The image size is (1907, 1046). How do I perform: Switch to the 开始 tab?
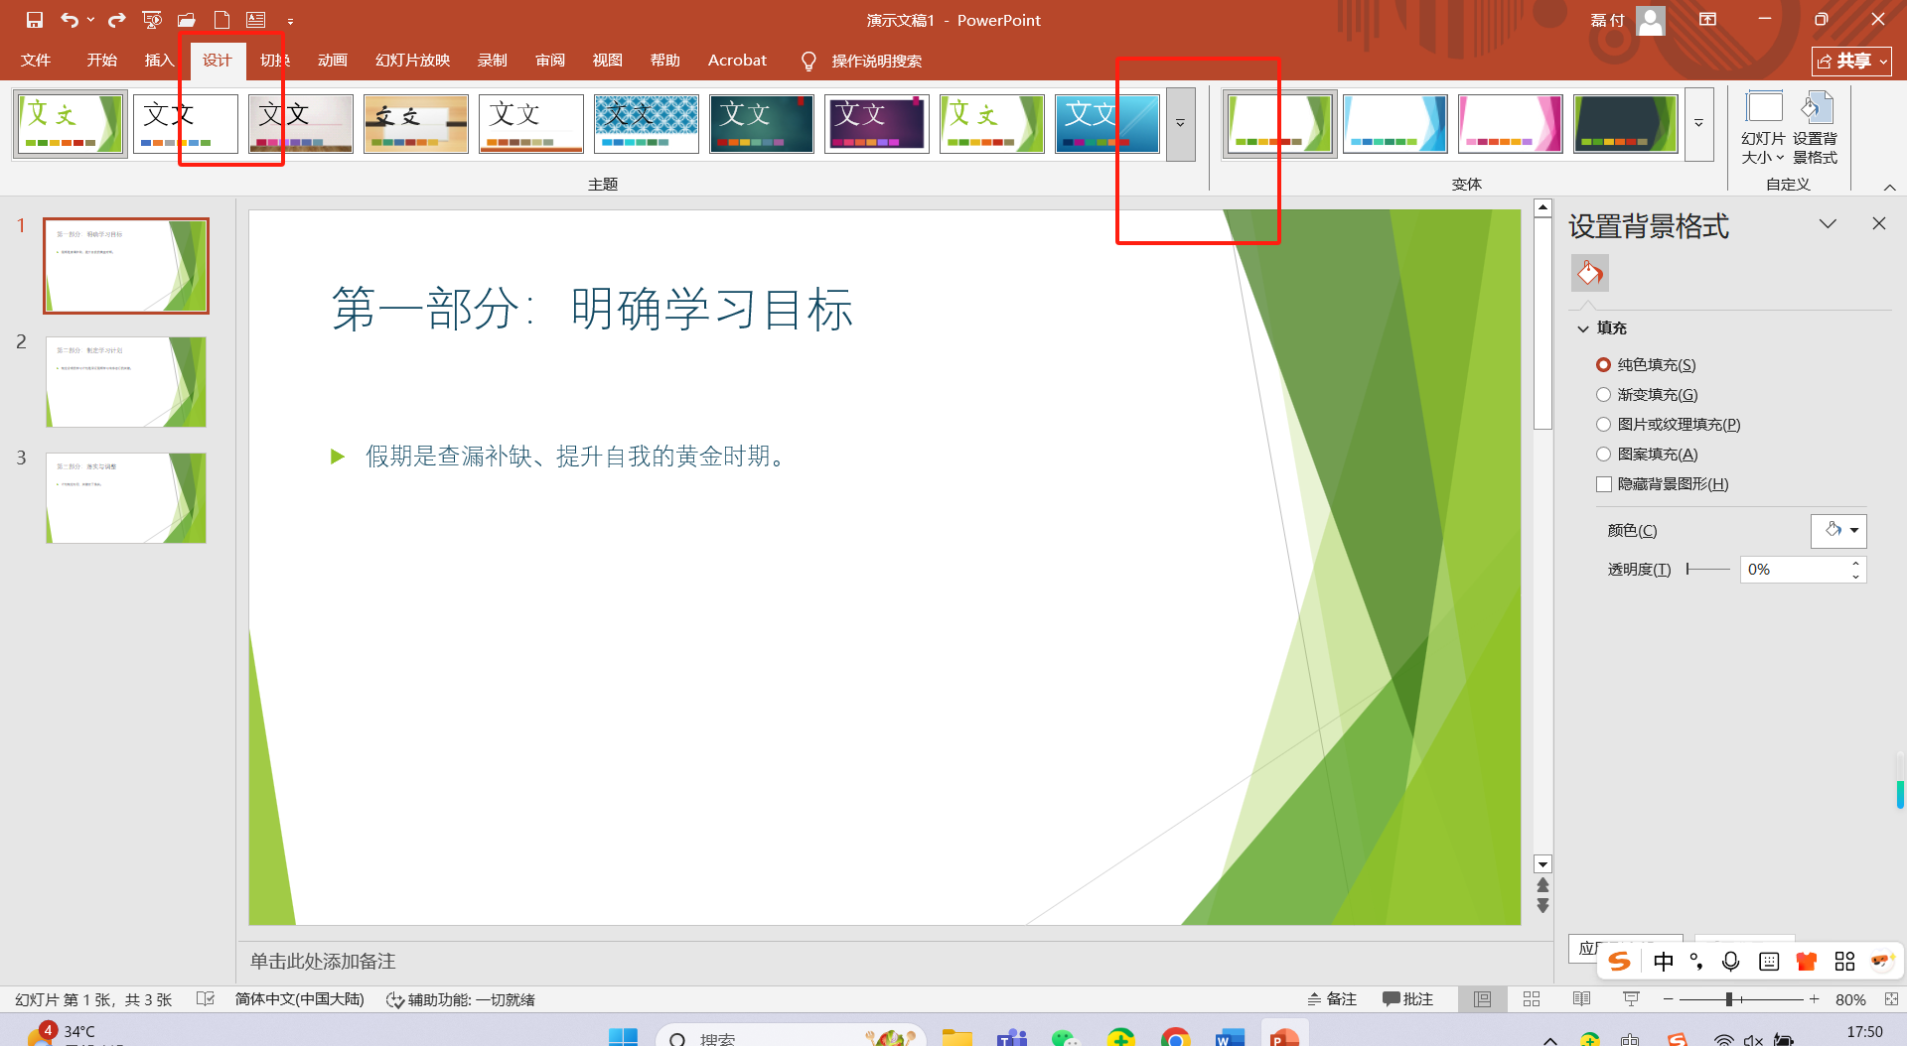tap(101, 61)
